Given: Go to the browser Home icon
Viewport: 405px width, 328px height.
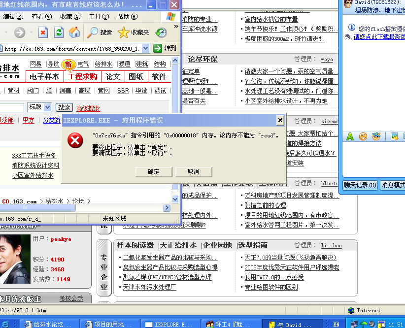Looking at the screenshot, I should (x=74, y=33).
